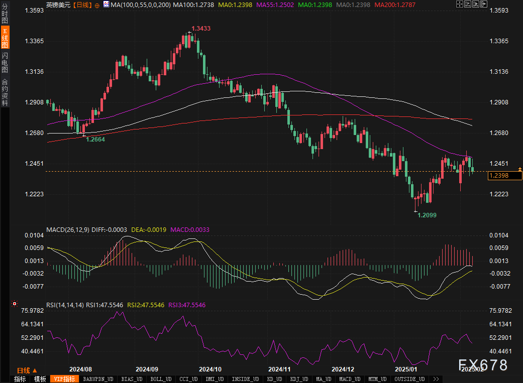This screenshot has height=383, width=523.
Task: Click the vertical axis zoom icon
Action: [468, 4]
